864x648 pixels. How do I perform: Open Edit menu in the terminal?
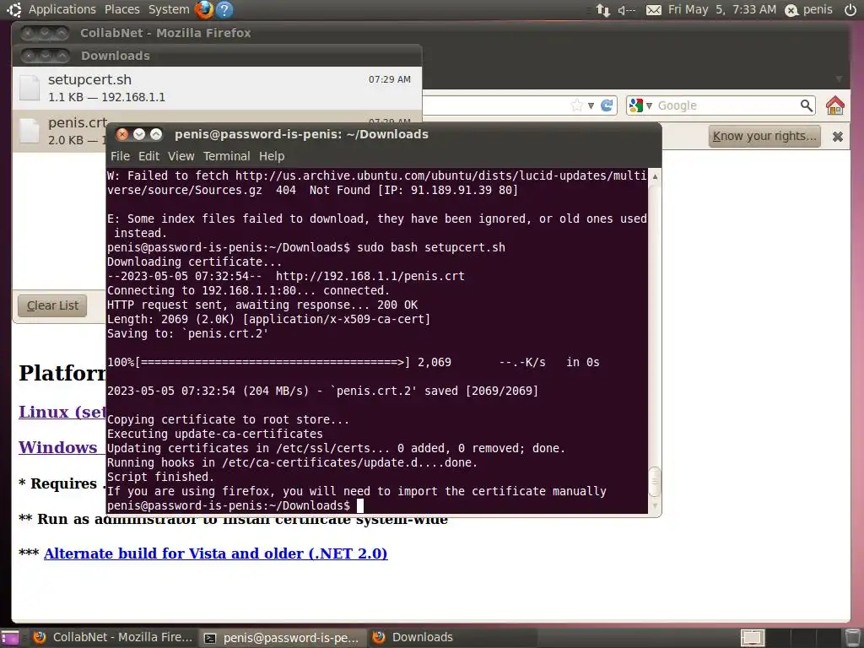tap(148, 156)
